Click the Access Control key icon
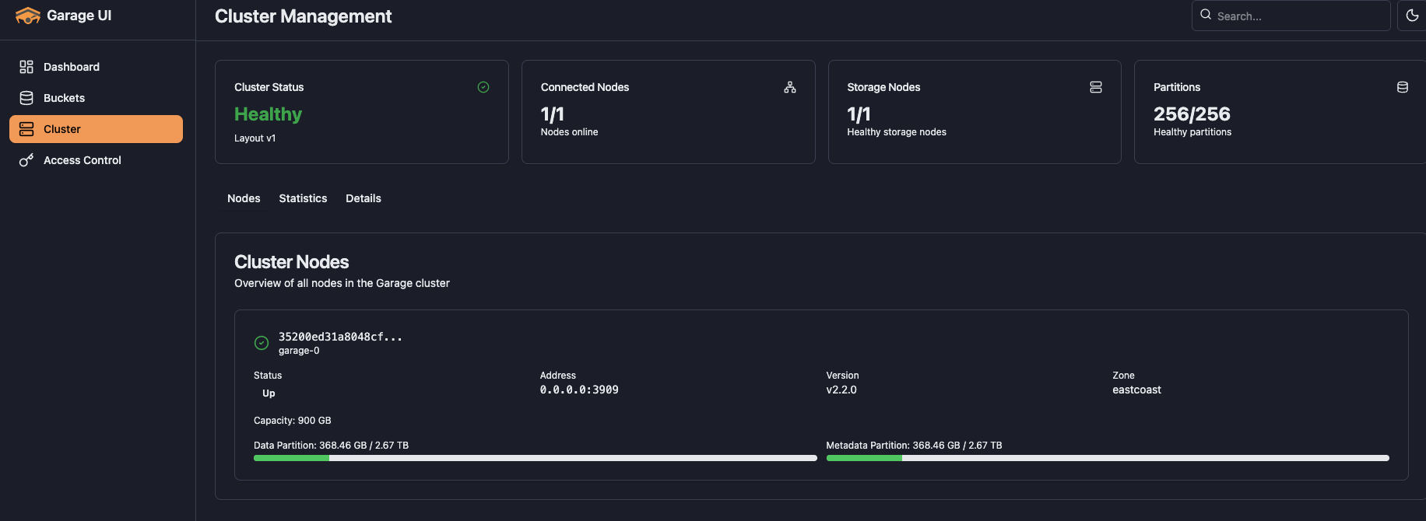 pos(26,160)
